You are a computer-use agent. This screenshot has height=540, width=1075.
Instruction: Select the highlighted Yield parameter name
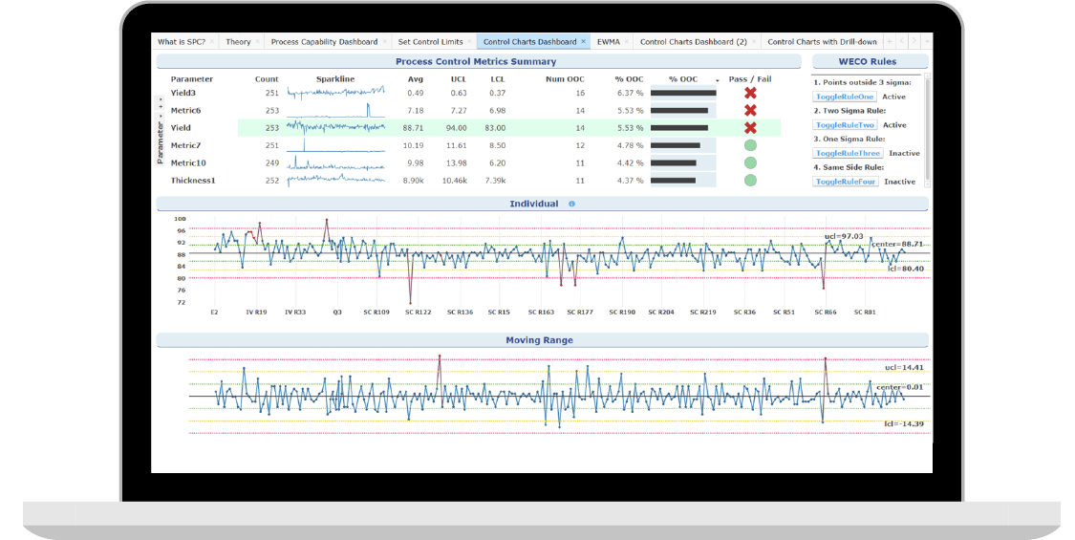181,128
